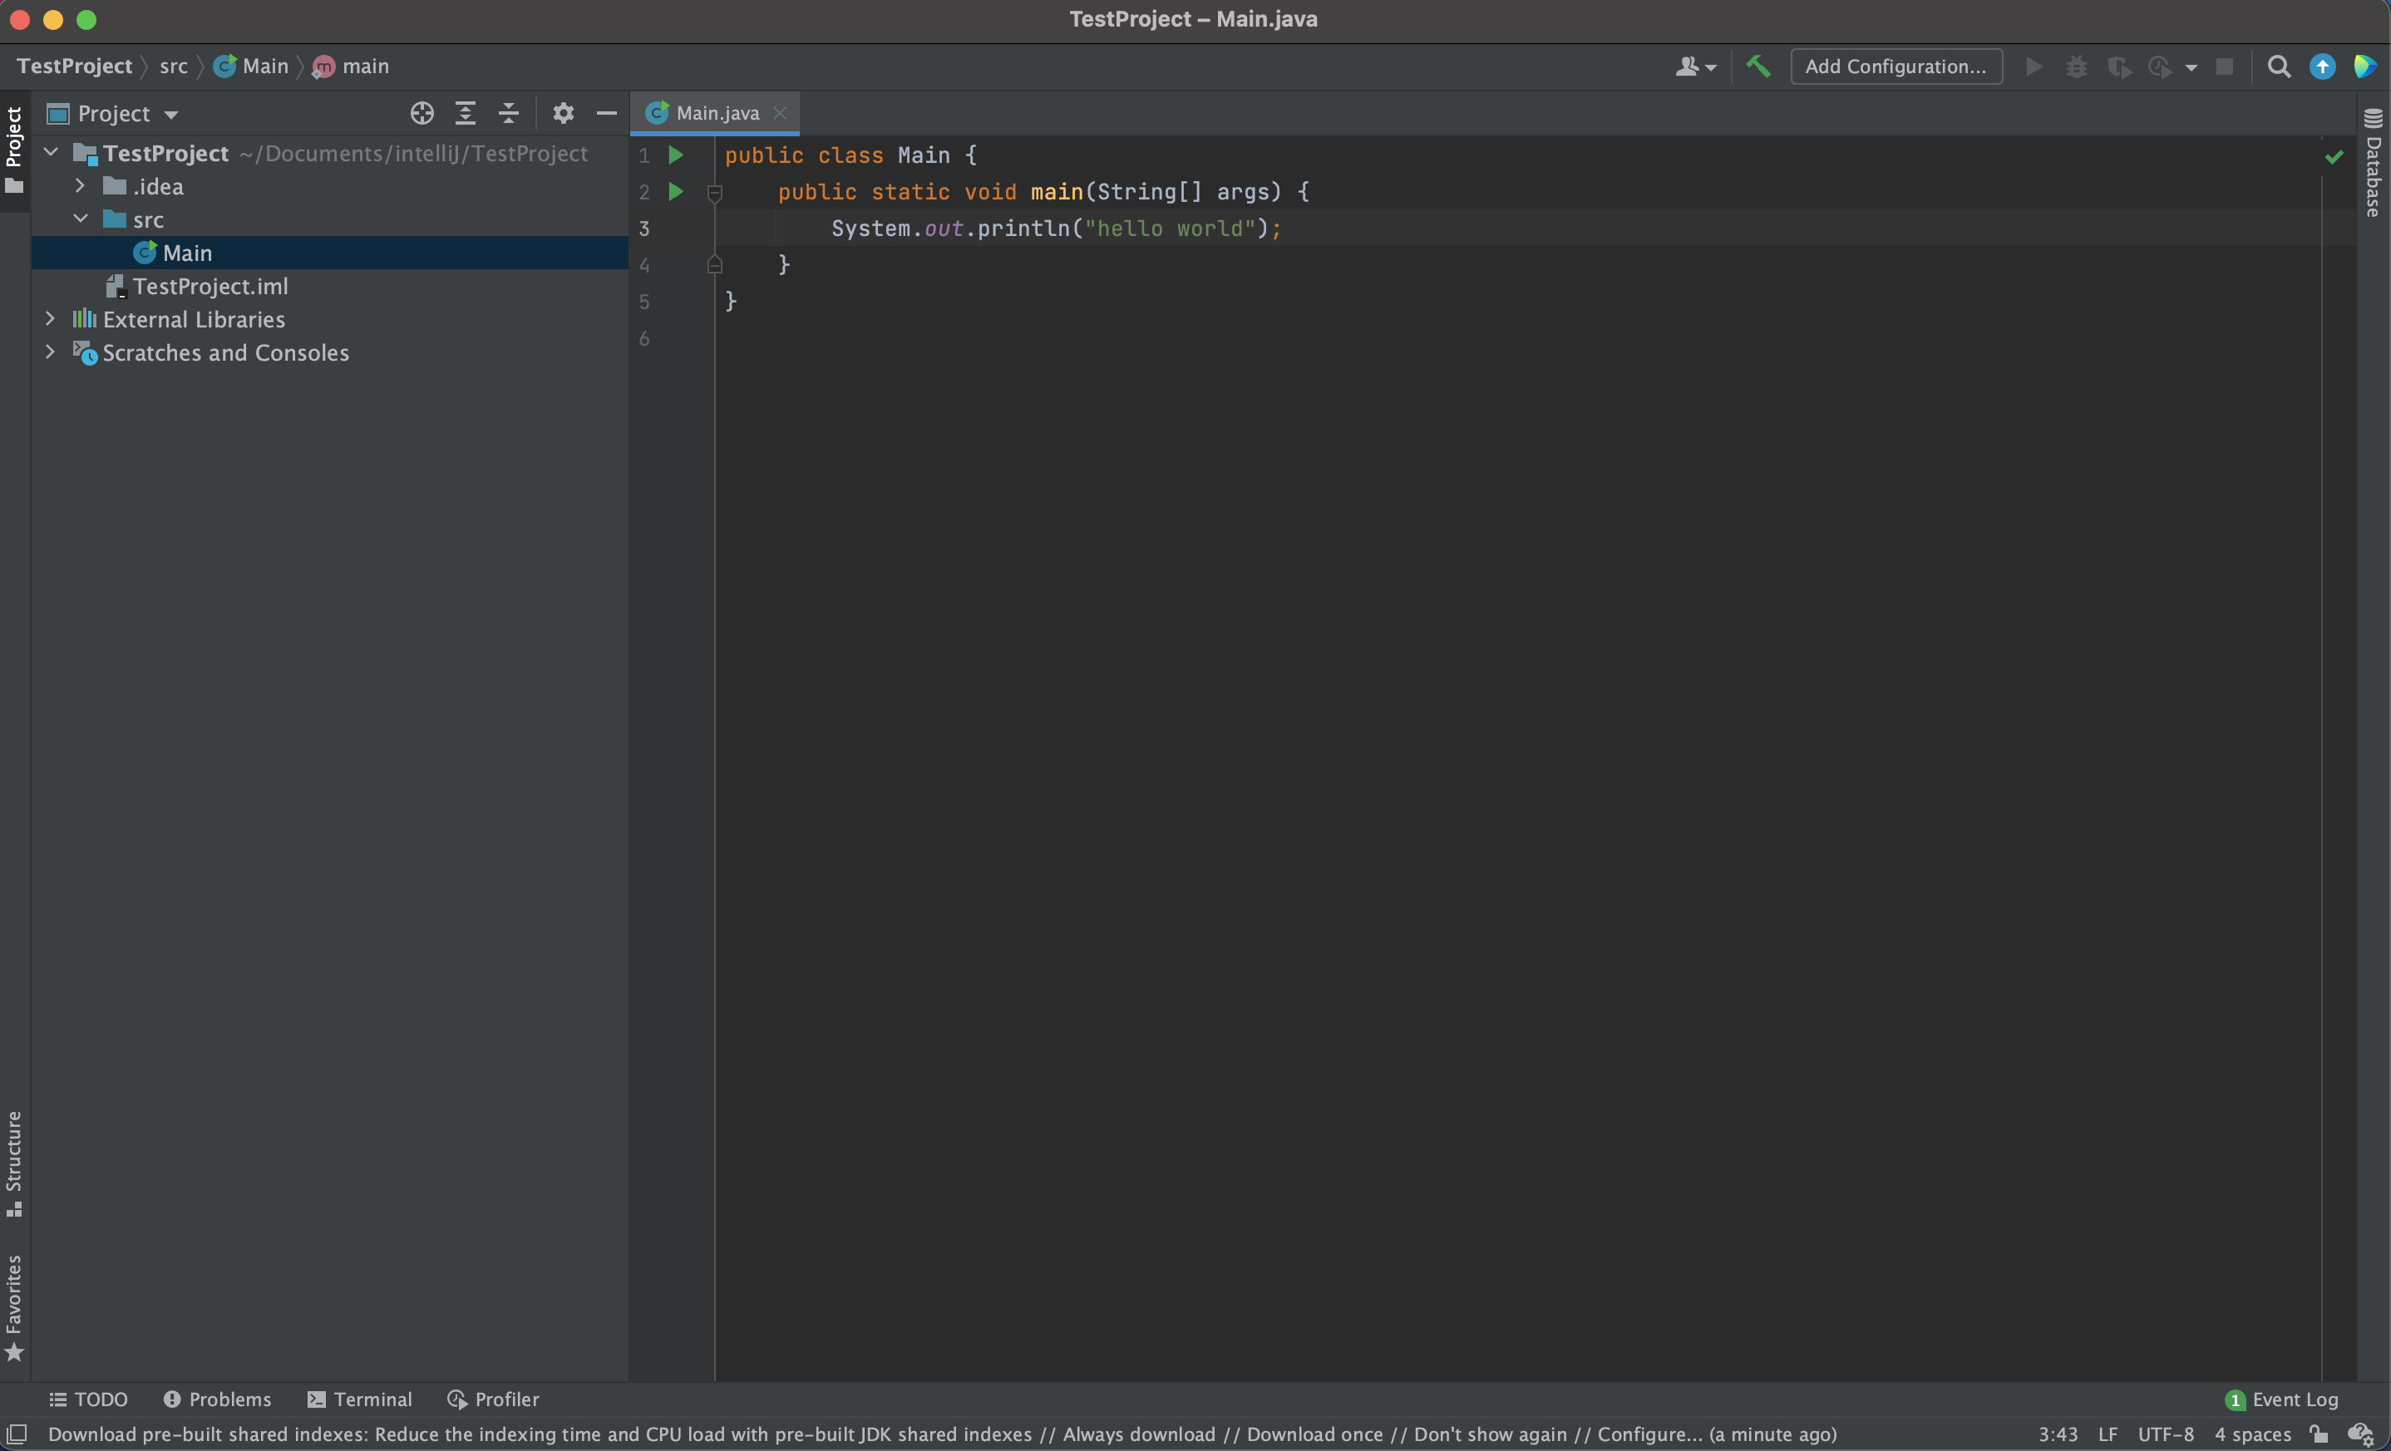Open the Code With Me user dropdown
2391x1451 pixels.
coord(1695,66)
